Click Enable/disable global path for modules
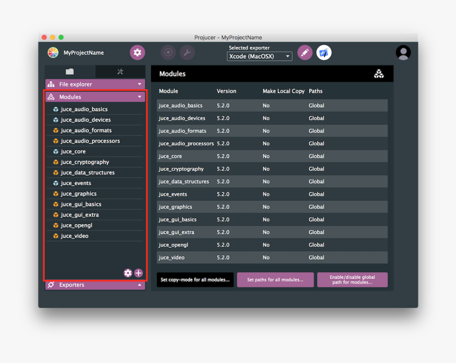 click(352, 280)
